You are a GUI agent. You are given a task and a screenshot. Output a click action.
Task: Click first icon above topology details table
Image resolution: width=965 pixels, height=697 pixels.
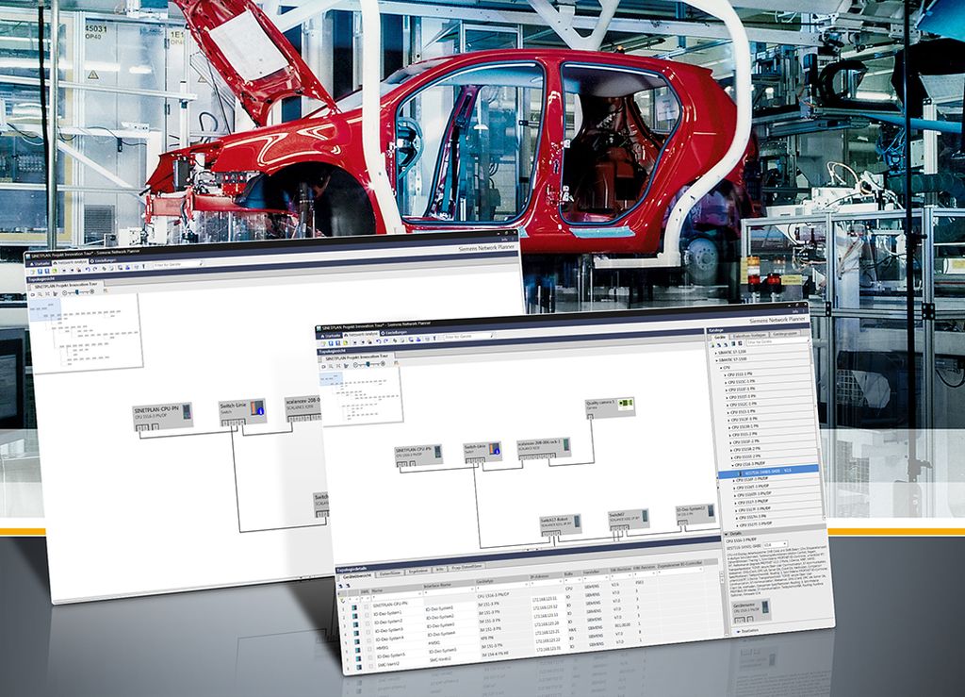click(x=340, y=586)
